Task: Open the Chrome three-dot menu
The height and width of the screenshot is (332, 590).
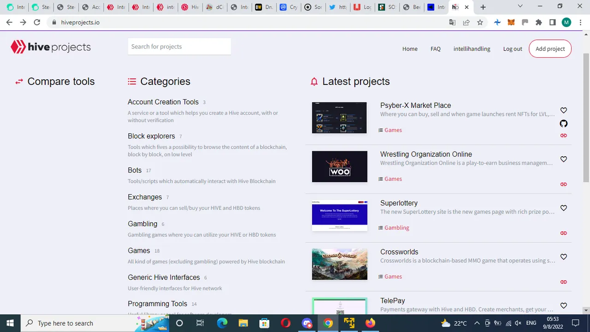Action: pyautogui.click(x=581, y=22)
